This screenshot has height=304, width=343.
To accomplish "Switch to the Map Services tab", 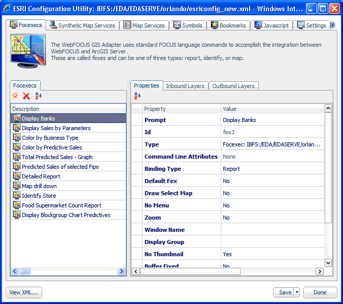I will (x=144, y=25).
